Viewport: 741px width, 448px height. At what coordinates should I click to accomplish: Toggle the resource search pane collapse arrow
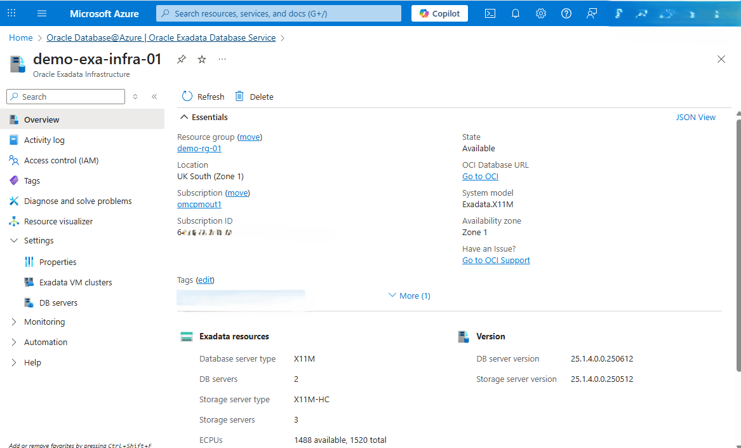click(154, 96)
